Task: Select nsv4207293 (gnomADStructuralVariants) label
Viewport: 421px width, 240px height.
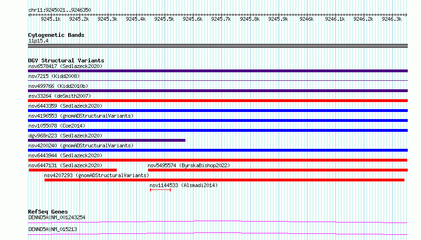Action: (96, 175)
